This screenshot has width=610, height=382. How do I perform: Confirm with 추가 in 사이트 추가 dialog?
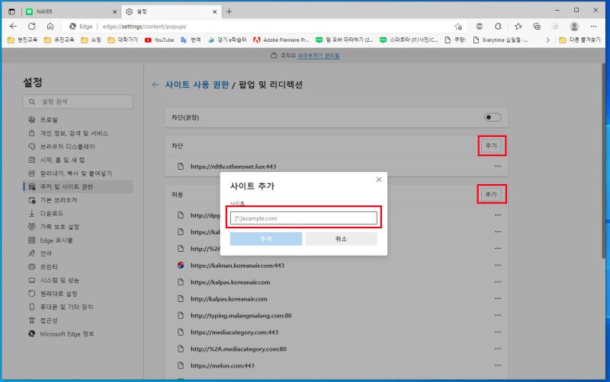pos(265,239)
